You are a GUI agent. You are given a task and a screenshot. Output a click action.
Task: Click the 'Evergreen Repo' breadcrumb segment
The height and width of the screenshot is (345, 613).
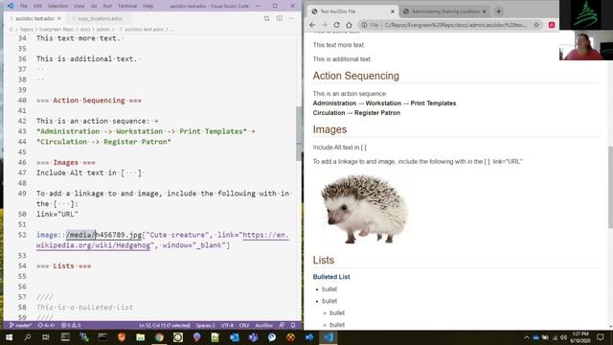point(57,30)
